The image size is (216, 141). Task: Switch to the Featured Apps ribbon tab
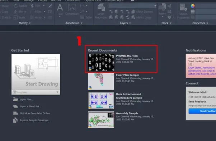pyautogui.click(x=114, y=1)
